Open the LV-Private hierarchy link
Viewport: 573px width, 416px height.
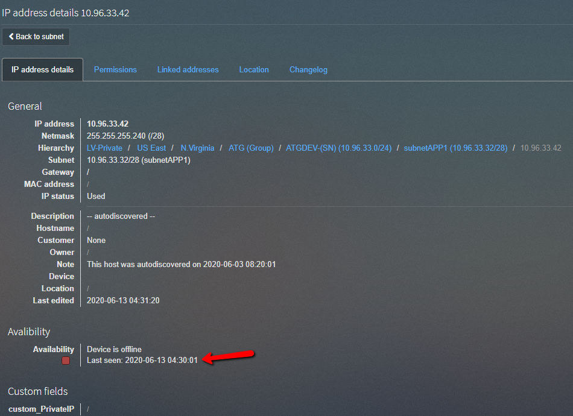pos(104,148)
